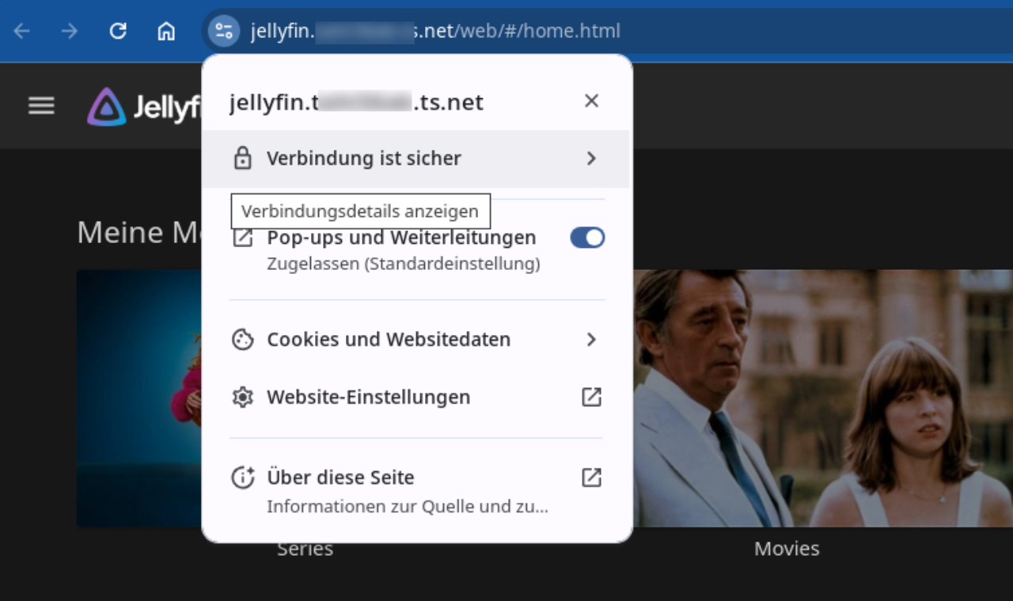Click the browser forward arrow

70,31
